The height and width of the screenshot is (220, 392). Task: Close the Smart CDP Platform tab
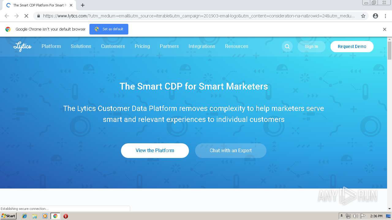[71, 5]
